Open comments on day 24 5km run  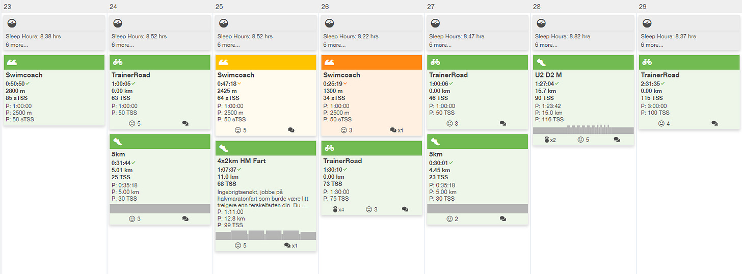pos(185,219)
